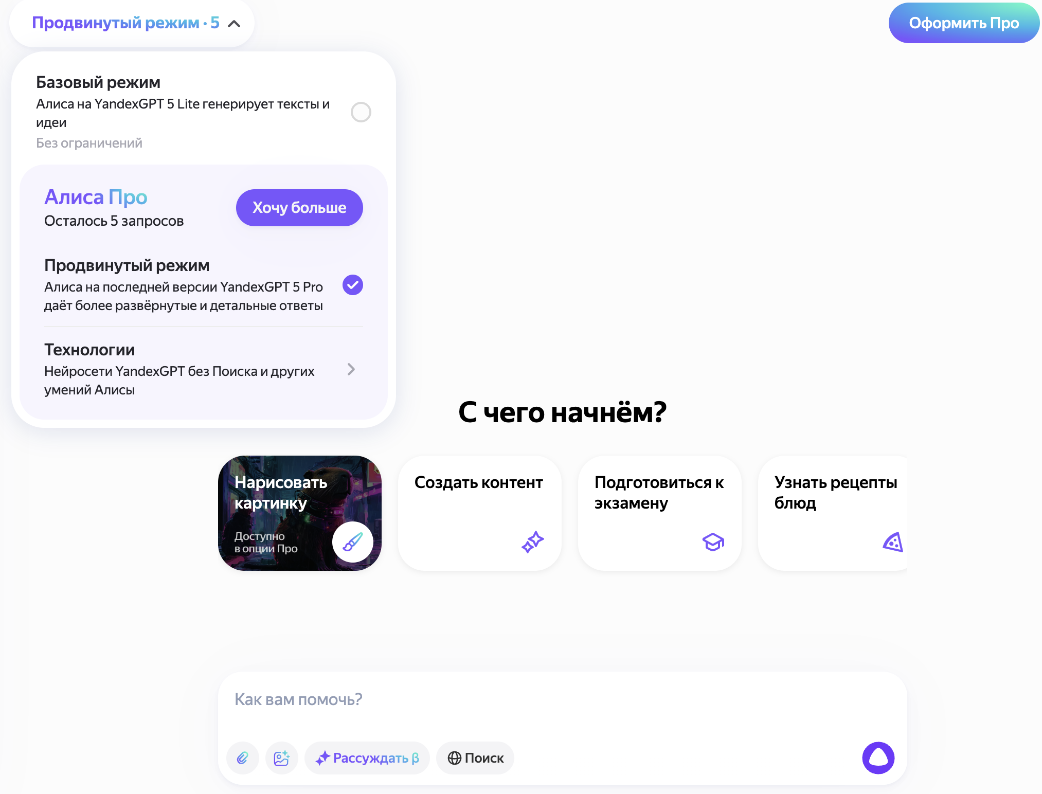Screen dimensions: 1042x794
Task: Click the paintbrush icon on the picture card
Action: tap(353, 542)
